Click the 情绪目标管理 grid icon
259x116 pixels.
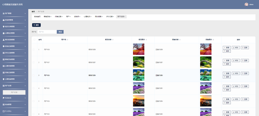4,59
